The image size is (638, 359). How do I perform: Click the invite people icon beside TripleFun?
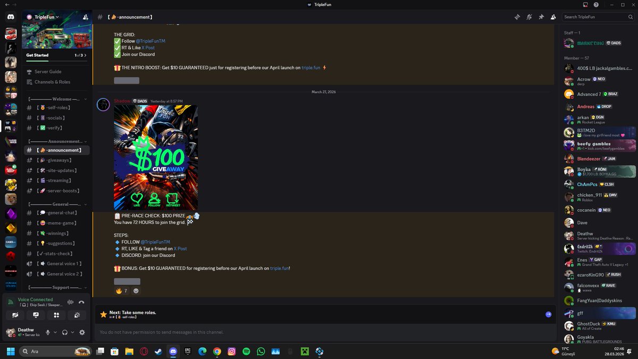click(x=86, y=17)
